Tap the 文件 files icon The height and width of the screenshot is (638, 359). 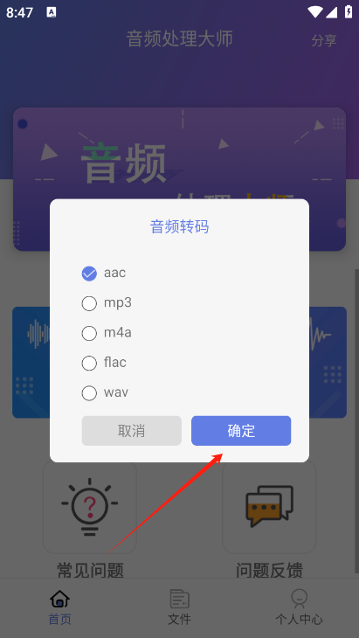[x=179, y=599]
